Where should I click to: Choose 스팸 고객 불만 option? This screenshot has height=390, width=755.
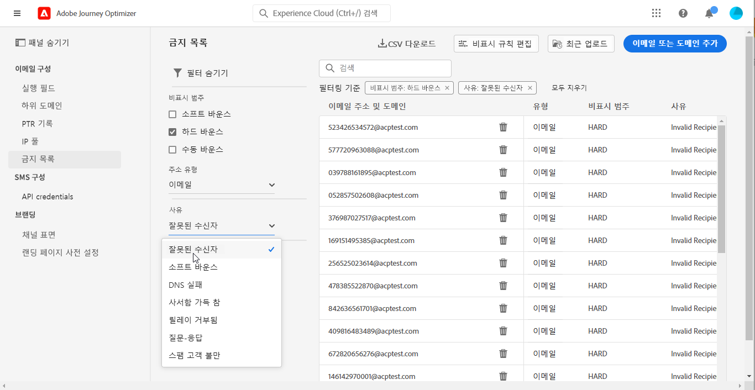click(222, 356)
